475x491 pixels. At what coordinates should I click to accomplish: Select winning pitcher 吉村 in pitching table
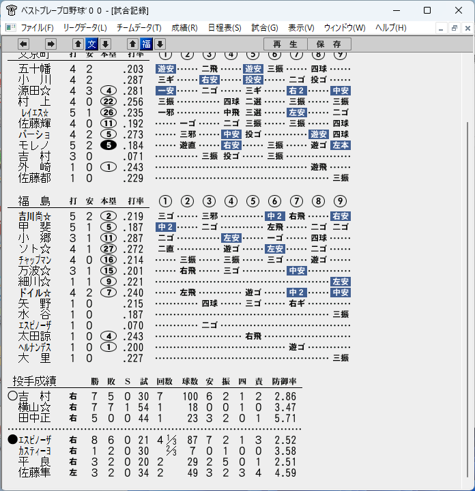[35, 396]
